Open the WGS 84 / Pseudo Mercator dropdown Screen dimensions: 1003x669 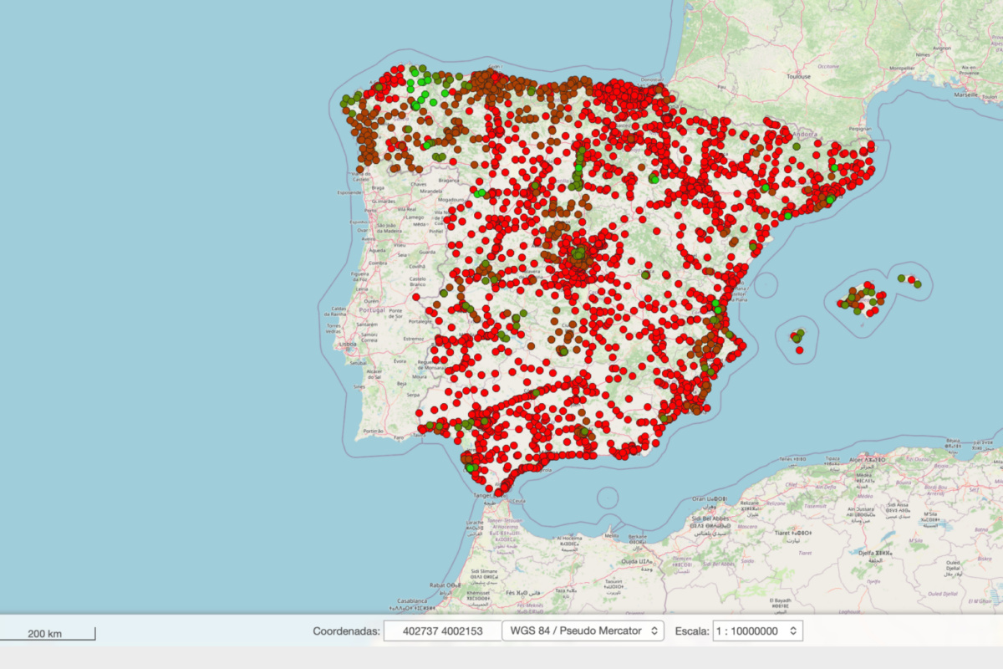pyautogui.click(x=583, y=631)
